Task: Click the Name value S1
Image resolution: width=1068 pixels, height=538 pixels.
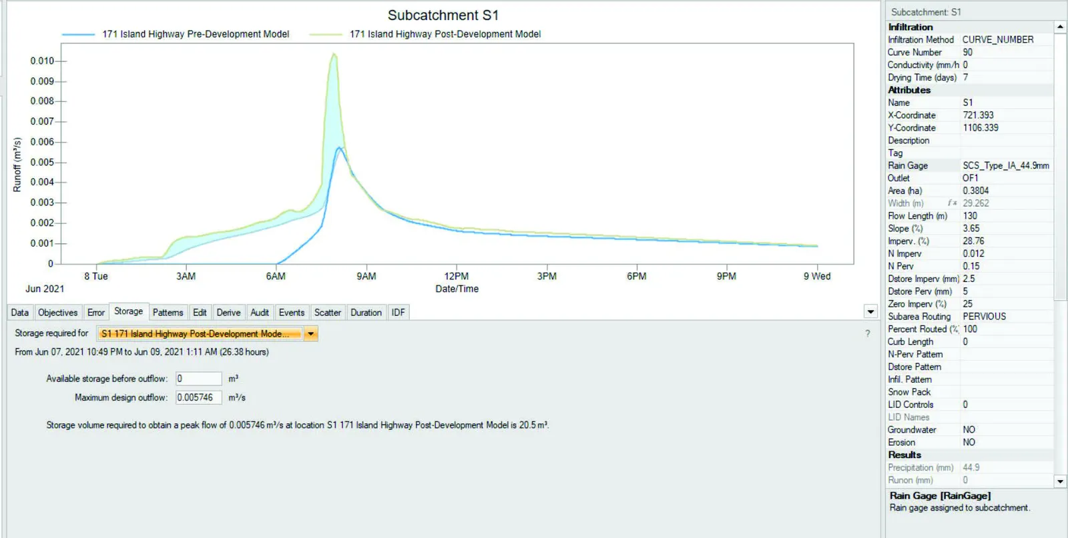Action: (x=968, y=103)
